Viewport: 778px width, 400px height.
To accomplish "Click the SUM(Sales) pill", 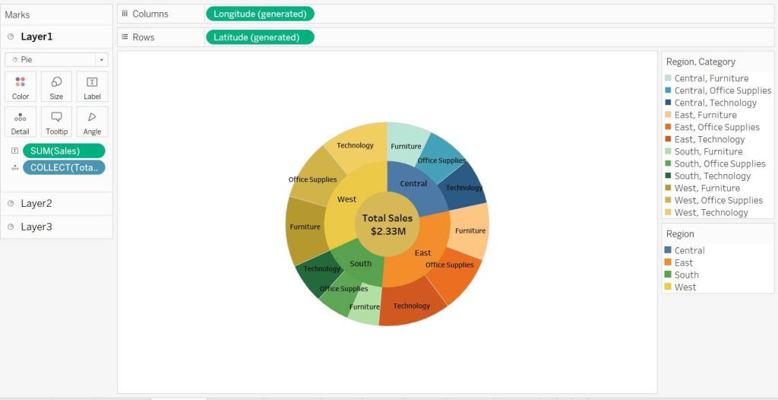I will pos(64,151).
